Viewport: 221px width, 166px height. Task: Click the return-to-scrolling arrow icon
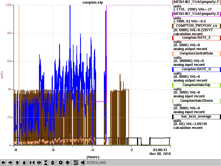click(x=83, y=163)
